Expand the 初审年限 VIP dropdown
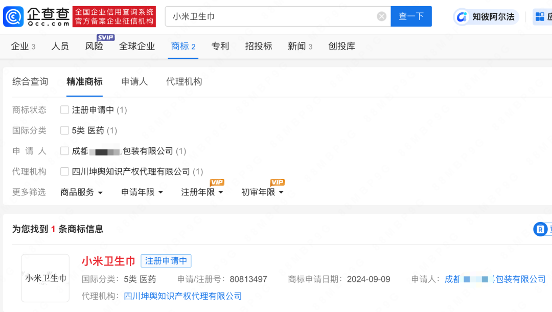 262,192
